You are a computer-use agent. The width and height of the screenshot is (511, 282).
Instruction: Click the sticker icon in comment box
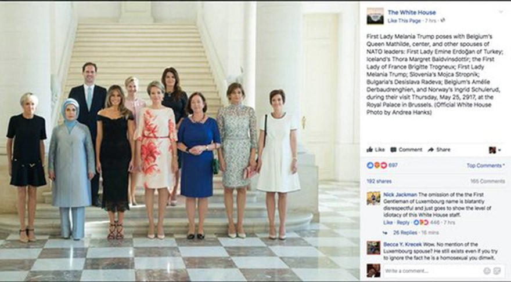[497, 270]
